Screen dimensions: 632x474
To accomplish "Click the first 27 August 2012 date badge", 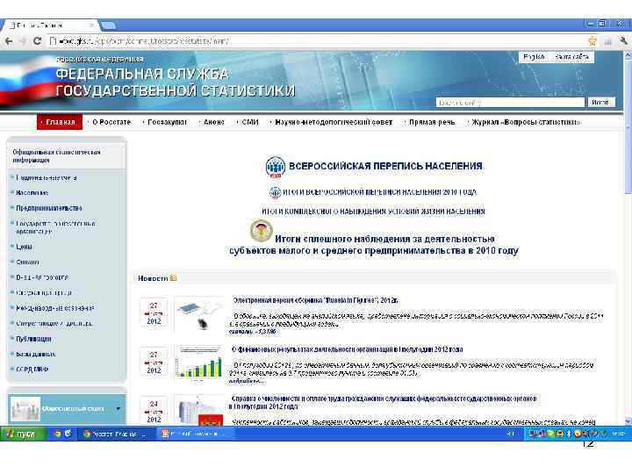I will click(x=154, y=313).
